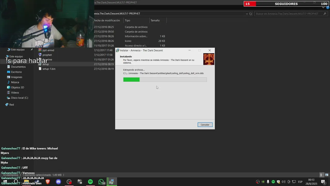
Task: Open the network tray icon
Action: click(x=294, y=182)
